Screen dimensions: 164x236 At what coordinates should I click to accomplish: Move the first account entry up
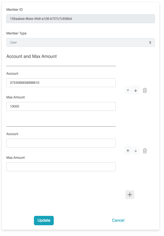click(128, 90)
